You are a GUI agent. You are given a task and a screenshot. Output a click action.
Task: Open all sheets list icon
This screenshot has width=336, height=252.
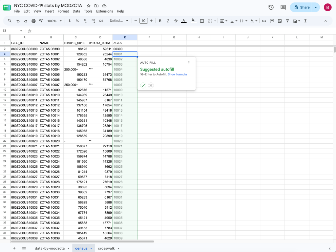pos(24,248)
